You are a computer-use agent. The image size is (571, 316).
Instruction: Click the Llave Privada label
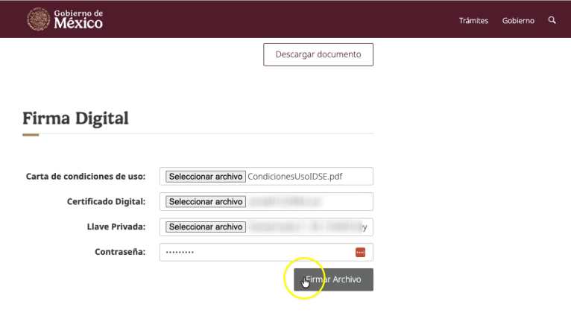tap(116, 227)
